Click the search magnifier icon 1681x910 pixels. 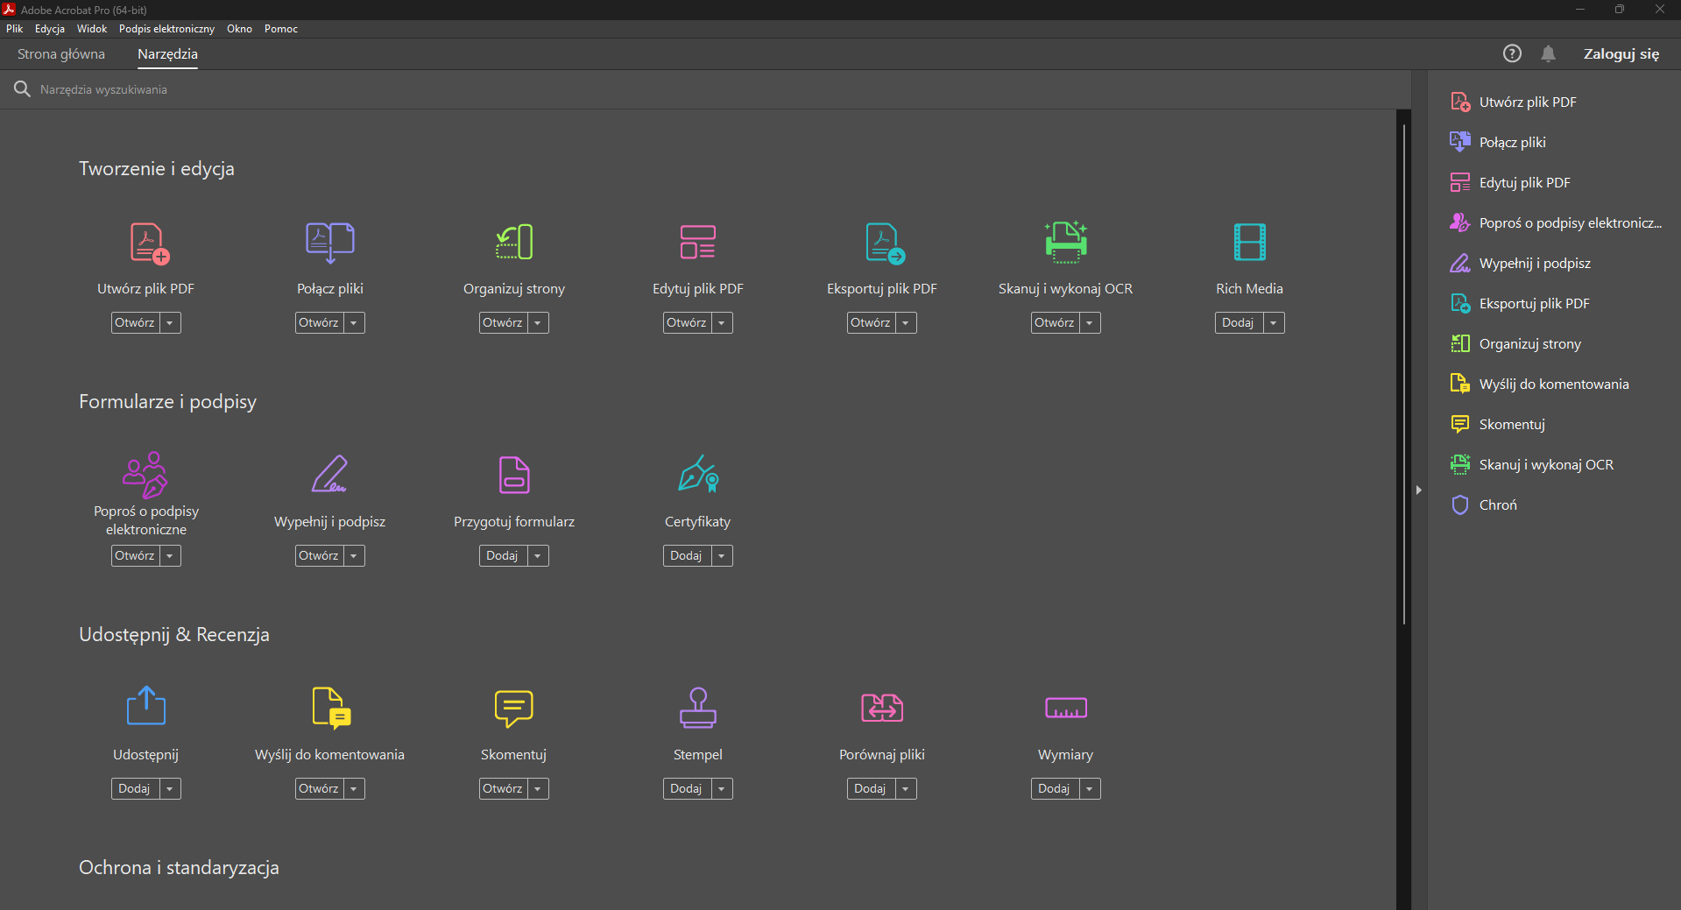22,89
